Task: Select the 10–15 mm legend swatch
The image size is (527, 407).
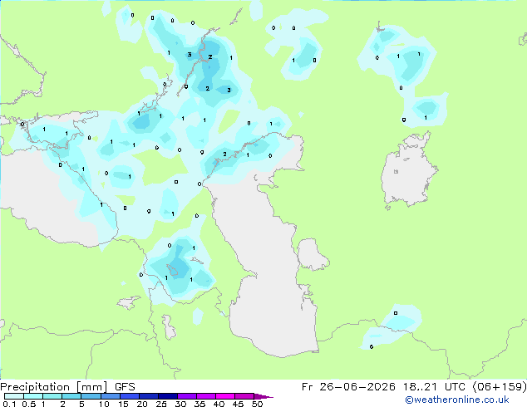Action: click(111, 396)
